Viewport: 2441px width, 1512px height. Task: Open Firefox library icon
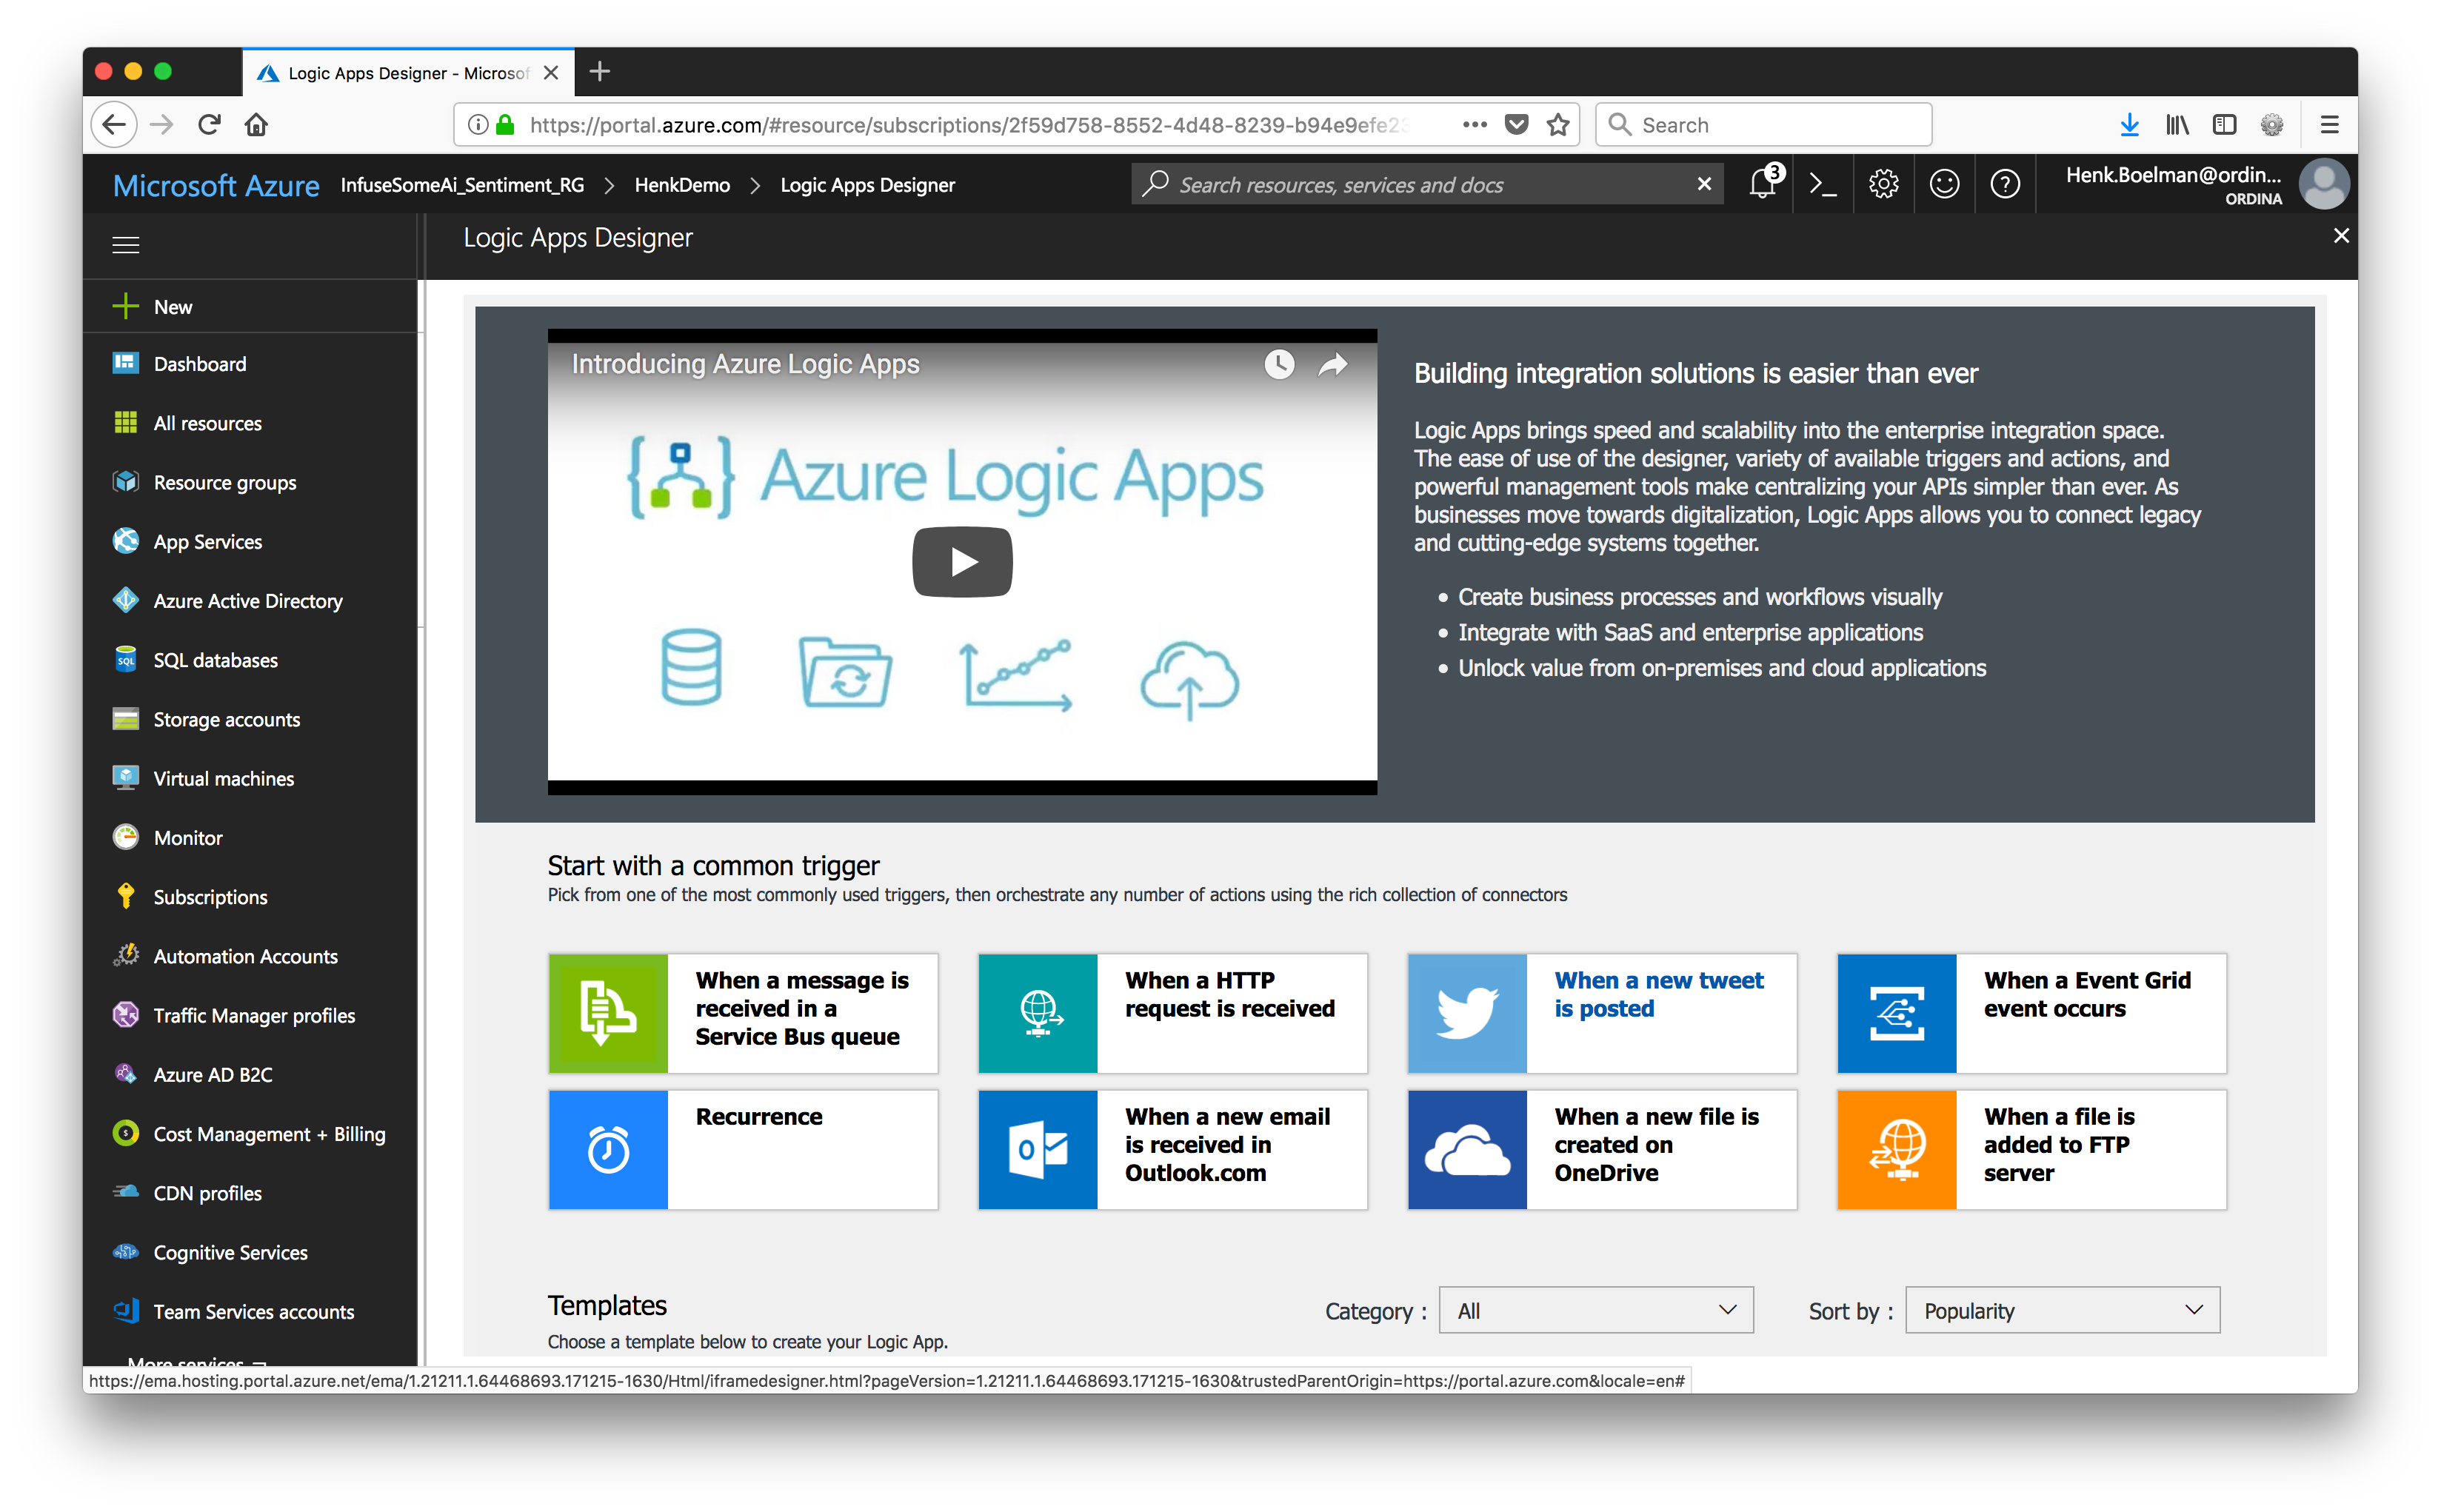(x=2176, y=124)
